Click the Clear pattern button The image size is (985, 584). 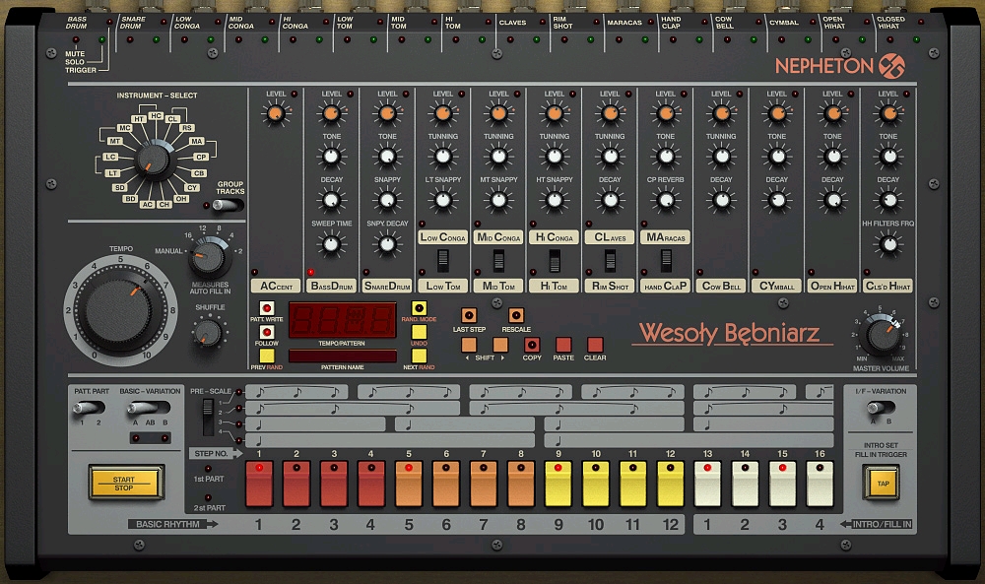pos(595,344)
